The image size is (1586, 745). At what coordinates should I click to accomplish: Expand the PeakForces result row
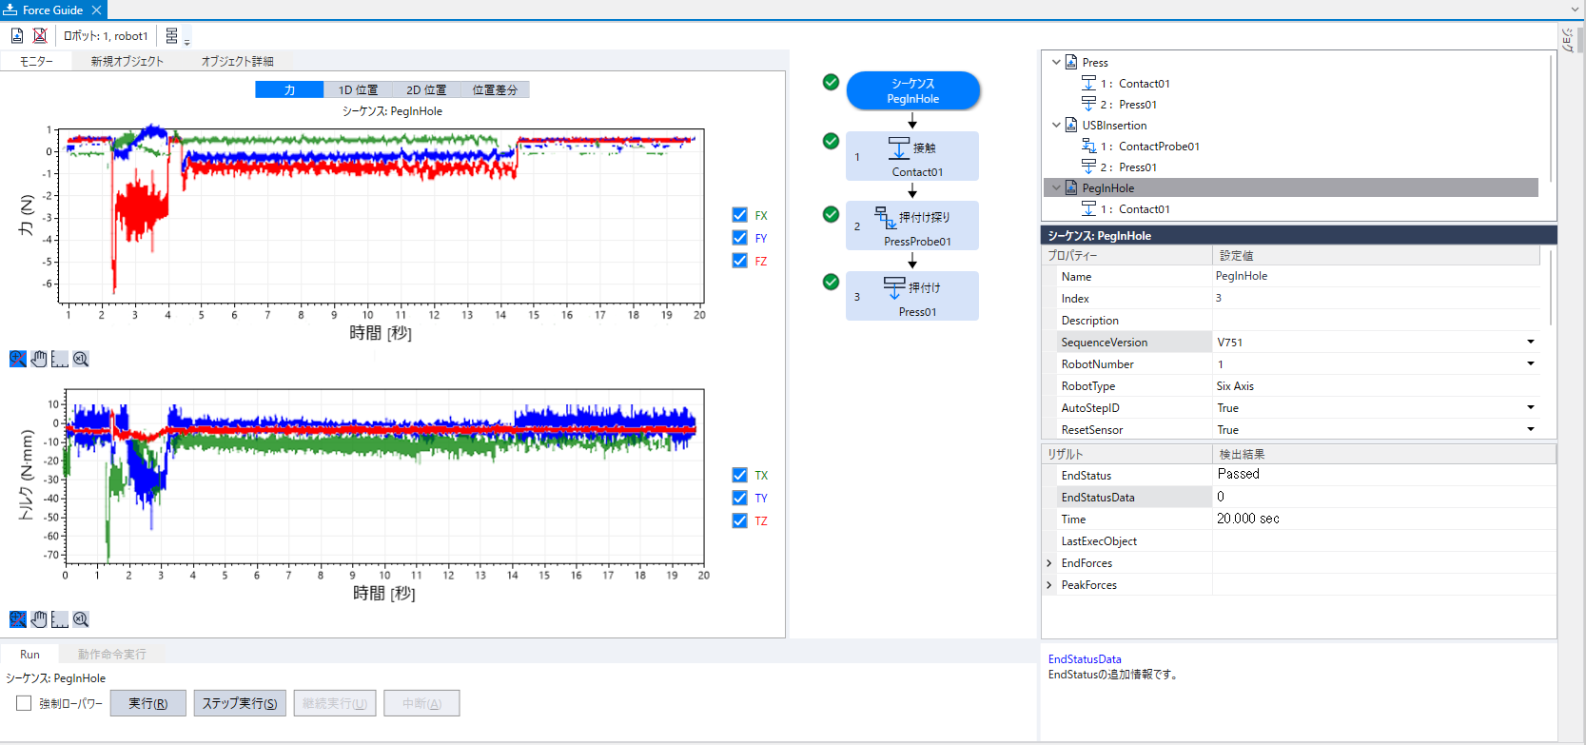coord(1049,585)
